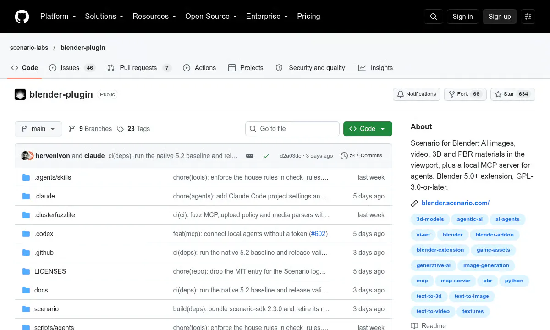
Task: Open the Pricing page link
Action: (308, 16)
